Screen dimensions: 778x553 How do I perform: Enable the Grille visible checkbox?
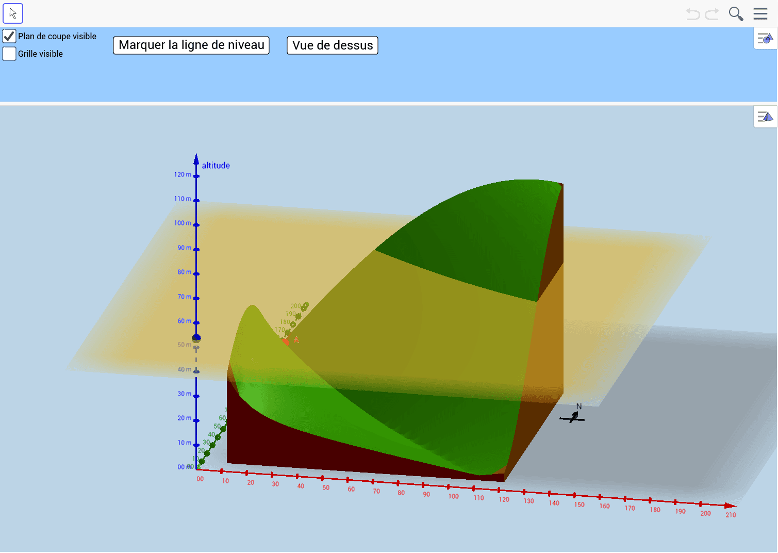click(x=9, y=54)
